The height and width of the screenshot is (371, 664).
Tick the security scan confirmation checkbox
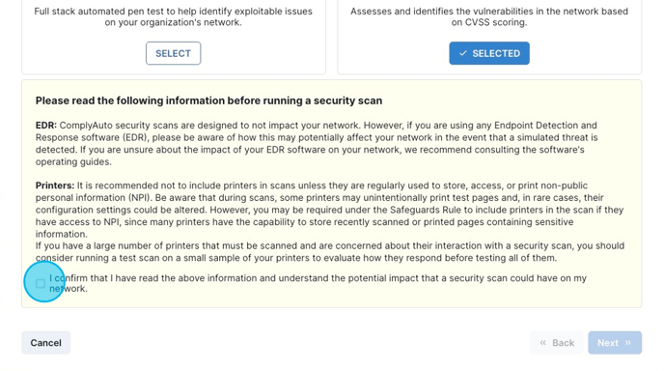tap(41, 284)
